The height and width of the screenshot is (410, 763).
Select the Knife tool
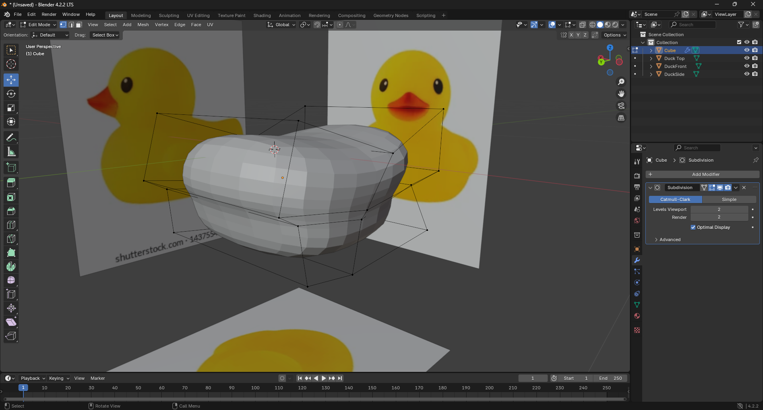pos(11,239)
